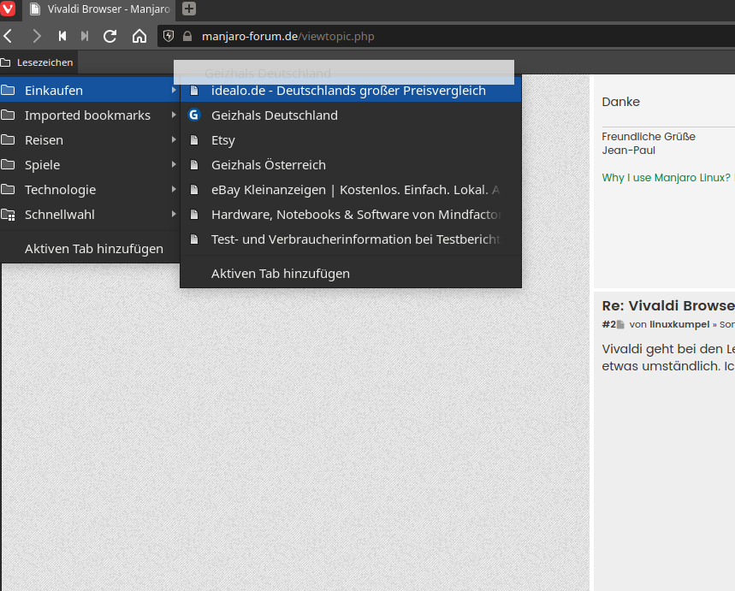735x591 pixels.
Task: Select the Spiele folder entry
Action: (90, 165)
